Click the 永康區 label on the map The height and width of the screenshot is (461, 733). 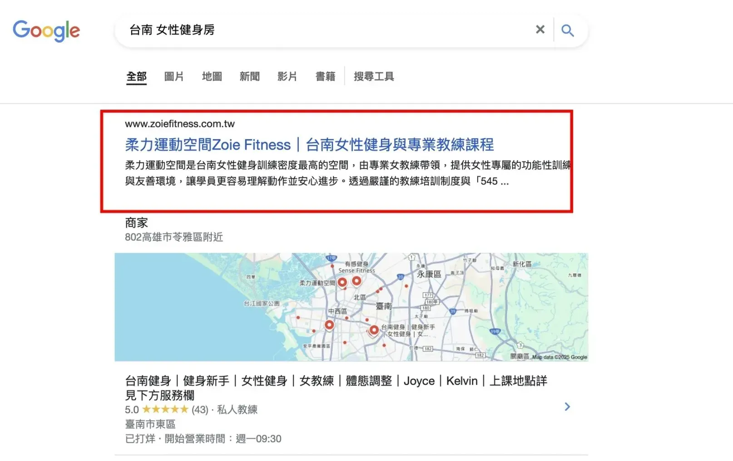[429, 274]
